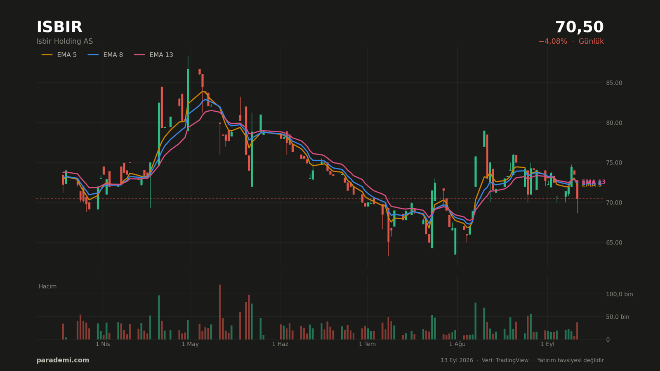Click the '13 Eyl 2026' date in footer
Screen dimensions: 660x371
click(x=457, y=360)
